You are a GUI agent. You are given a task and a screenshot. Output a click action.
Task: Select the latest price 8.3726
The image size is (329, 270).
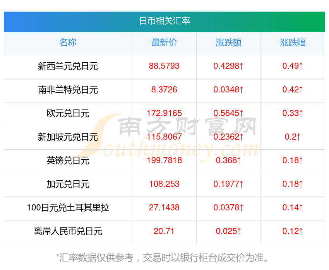164,90
